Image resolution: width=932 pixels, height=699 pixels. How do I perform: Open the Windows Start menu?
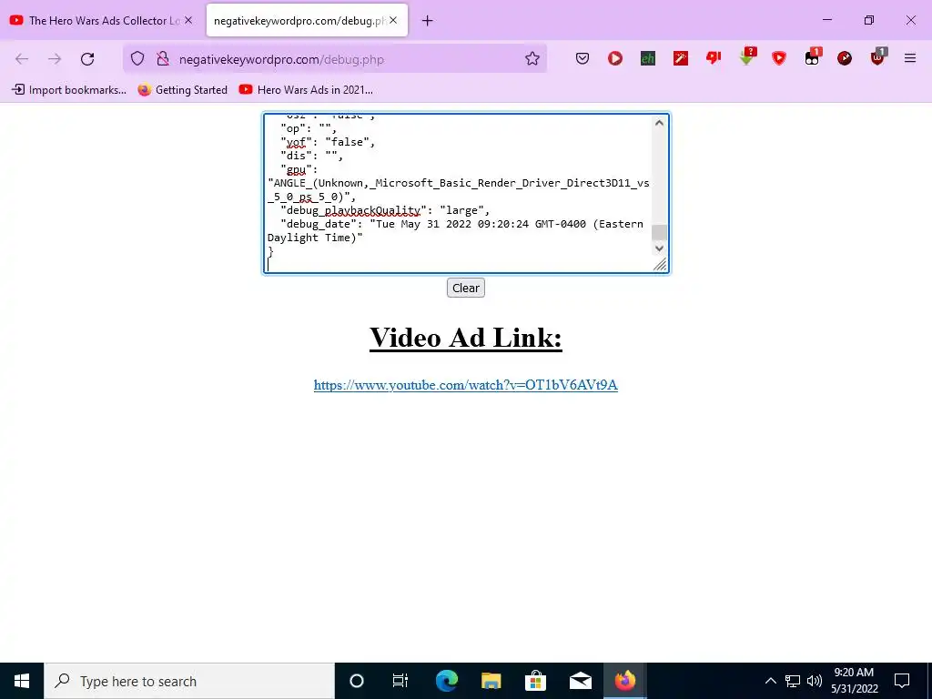22,681
